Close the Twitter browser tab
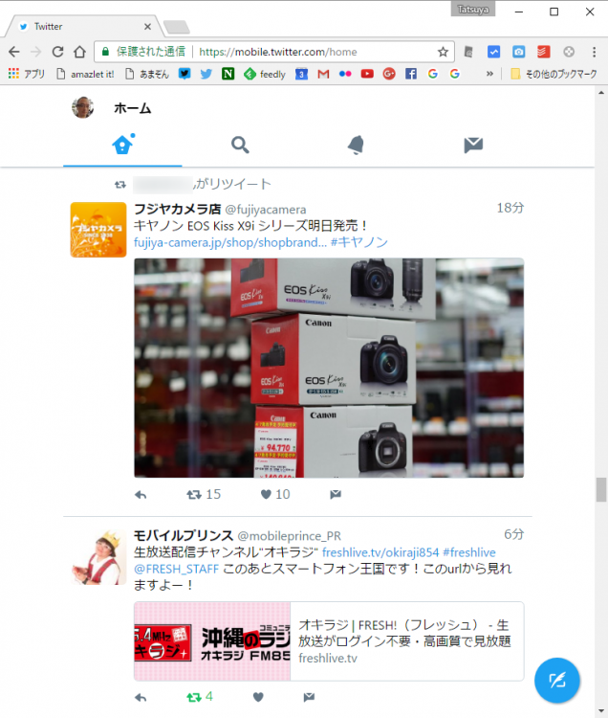 coord(147,27)
